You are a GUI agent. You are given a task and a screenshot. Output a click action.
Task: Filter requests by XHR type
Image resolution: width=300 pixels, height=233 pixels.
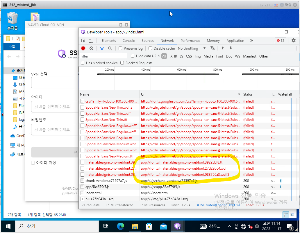point(174,56)
